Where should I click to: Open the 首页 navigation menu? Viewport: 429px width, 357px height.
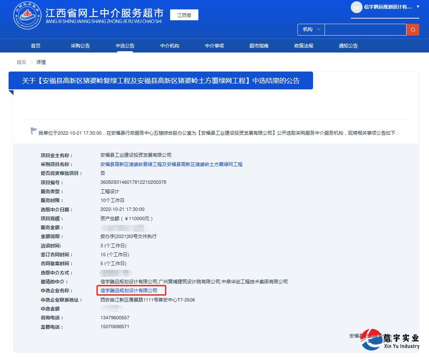pos(36,45)
